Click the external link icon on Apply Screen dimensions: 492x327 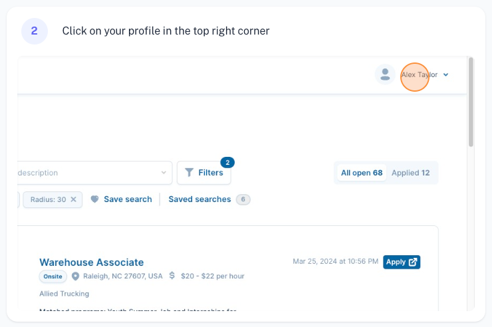413,262
